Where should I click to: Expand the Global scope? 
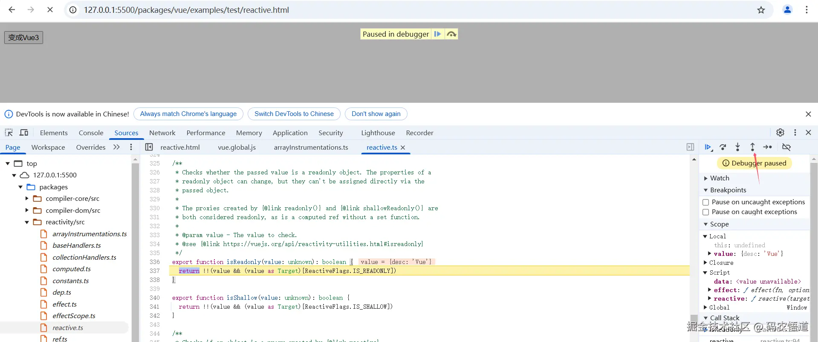[705, 307]
